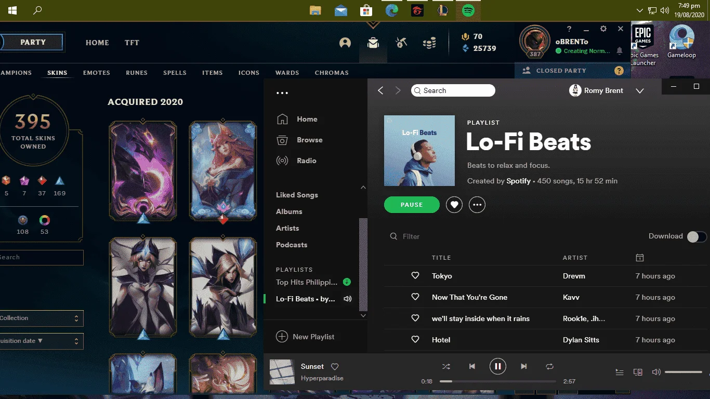Switch to the RUNES tab
710x399 pixels.
[137, 73]
